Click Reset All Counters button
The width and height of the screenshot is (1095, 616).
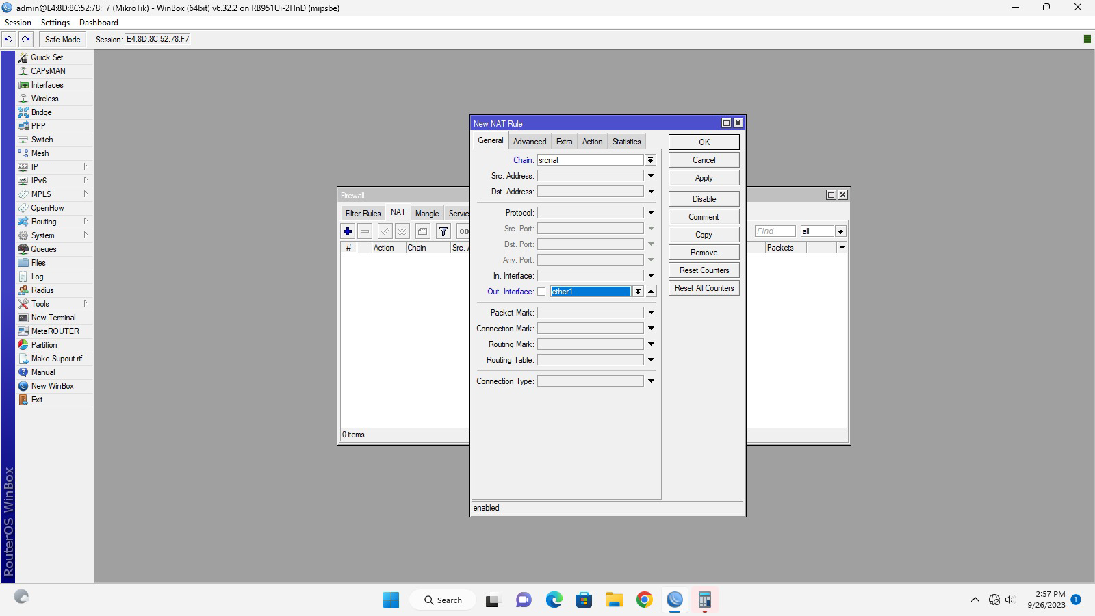tap(704, 288)
